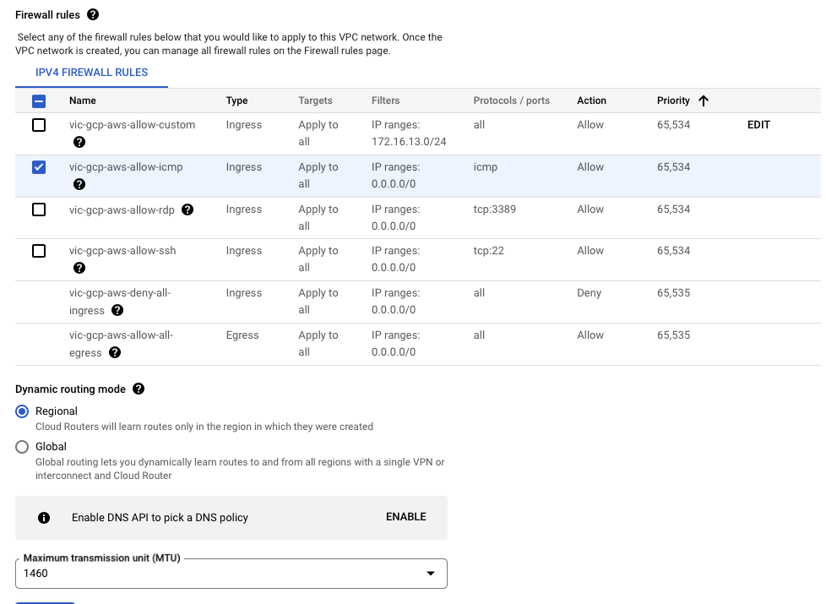Screen dimensions: 826x604
Task: Open help icon for vic-gcp-aws-allow-ssh rule
Action: pos(79,268)
